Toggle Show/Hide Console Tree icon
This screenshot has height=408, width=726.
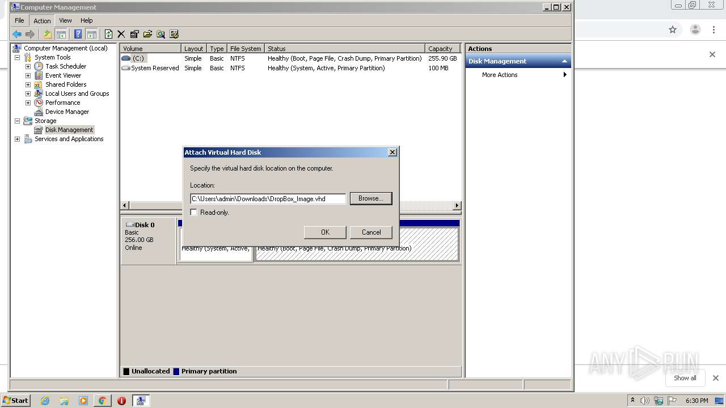pos(61,34)
